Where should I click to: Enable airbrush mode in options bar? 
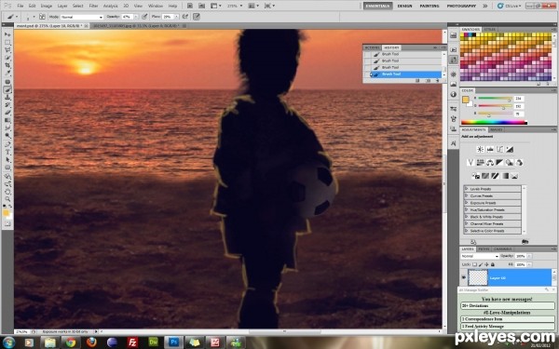(185, 17)
